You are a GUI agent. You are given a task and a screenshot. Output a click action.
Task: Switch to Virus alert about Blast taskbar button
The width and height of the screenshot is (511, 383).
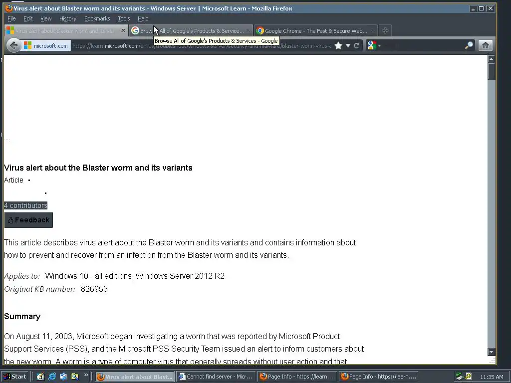coord(135,377)
